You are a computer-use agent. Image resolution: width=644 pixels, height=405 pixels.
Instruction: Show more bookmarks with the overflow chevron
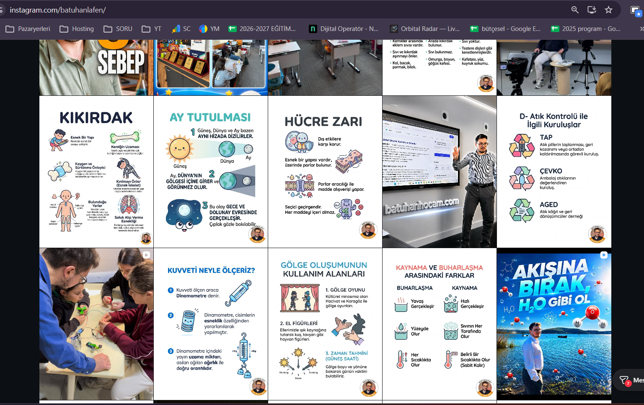641,29
